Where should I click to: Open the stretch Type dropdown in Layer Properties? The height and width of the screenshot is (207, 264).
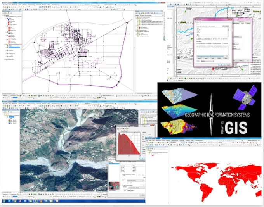135,181
